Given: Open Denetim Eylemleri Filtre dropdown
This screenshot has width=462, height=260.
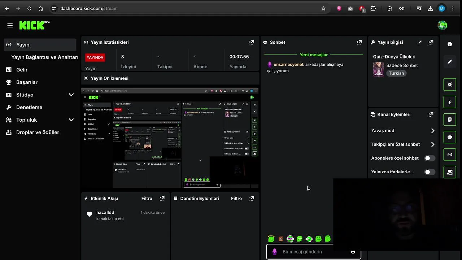Looking at the screenshot, I should 236,199.
